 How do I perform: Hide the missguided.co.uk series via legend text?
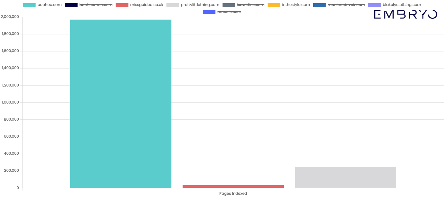click(x=147, y=5)
